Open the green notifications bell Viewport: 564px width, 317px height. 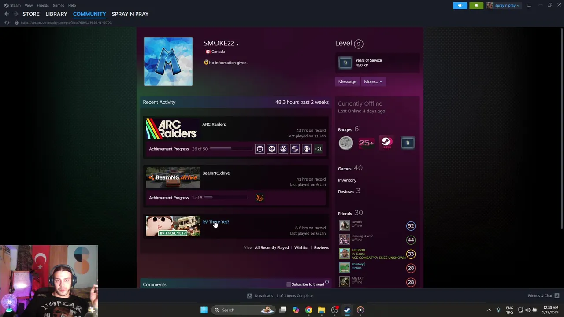point(476,5)
